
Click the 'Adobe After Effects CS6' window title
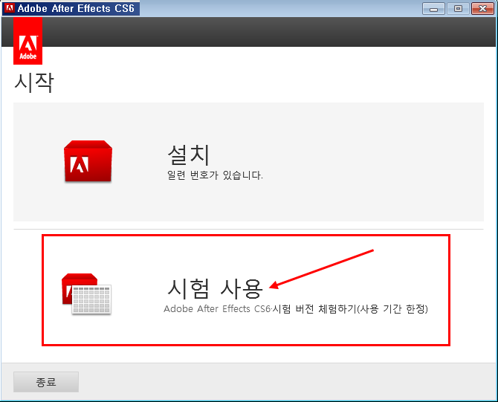76,8
